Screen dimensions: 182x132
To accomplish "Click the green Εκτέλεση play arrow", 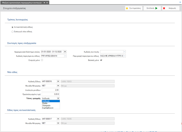I will coord(156,8).
